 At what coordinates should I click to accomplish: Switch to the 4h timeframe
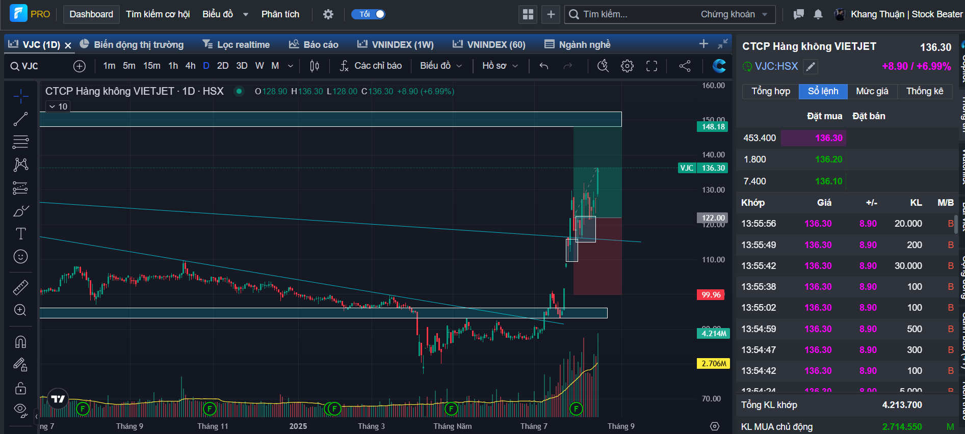pyautogui.click(x=191, y=66)
